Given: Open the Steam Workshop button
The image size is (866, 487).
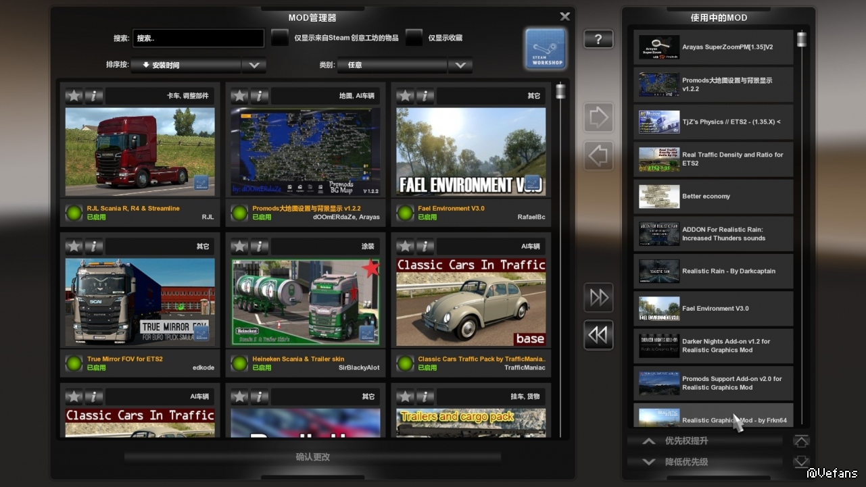Looking at the screenshot, I should coord(546,49).
